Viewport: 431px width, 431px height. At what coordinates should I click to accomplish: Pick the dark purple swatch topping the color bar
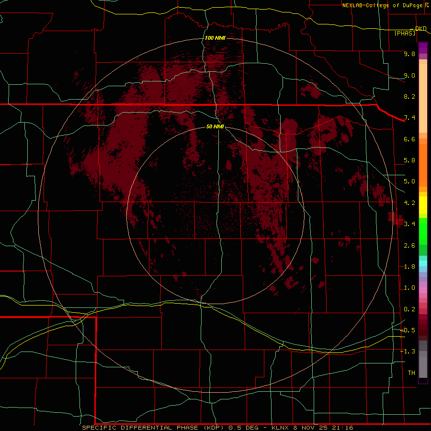coord(423,48)
